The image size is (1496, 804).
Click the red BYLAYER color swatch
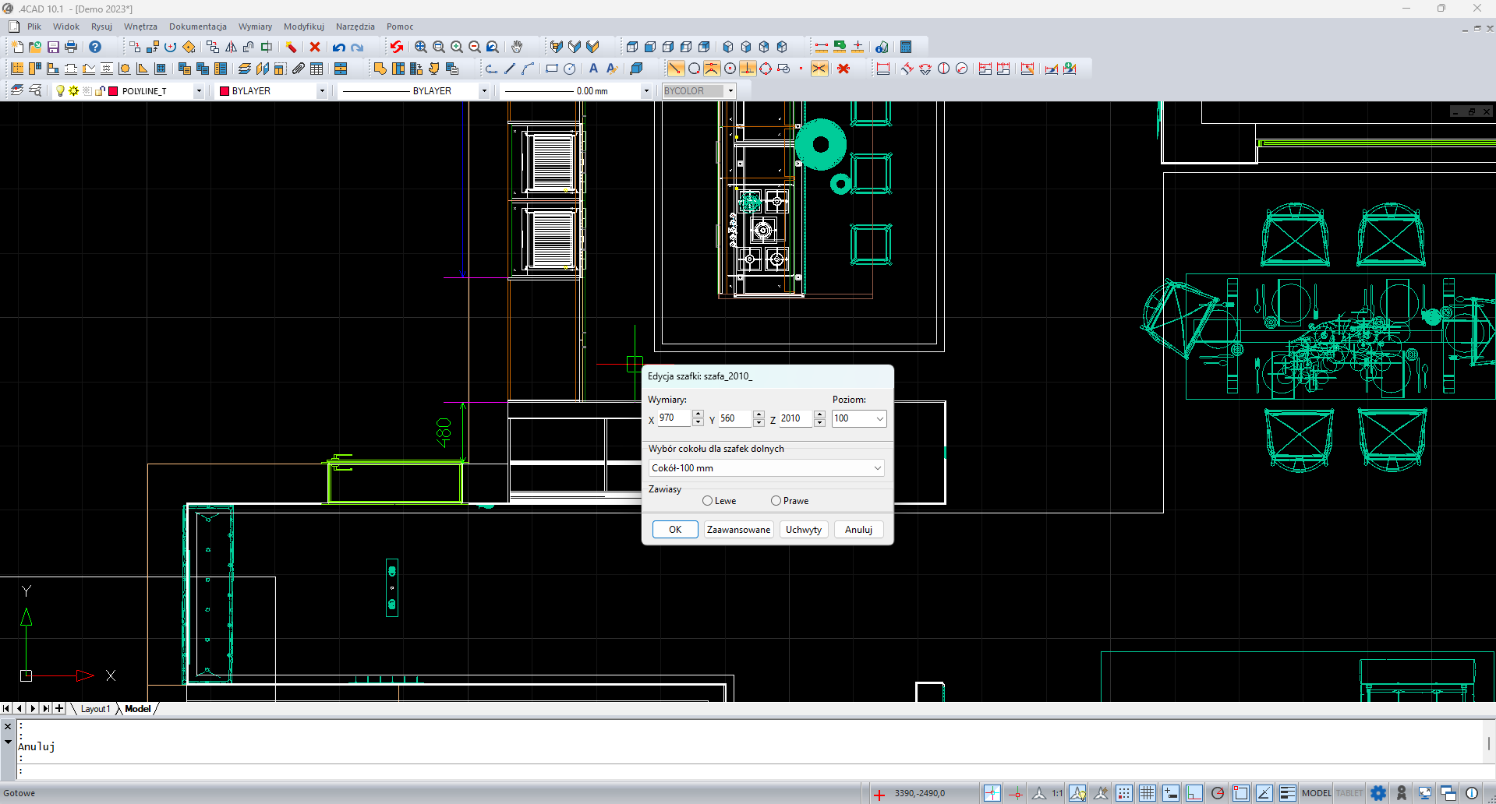(x=225, y=91)
